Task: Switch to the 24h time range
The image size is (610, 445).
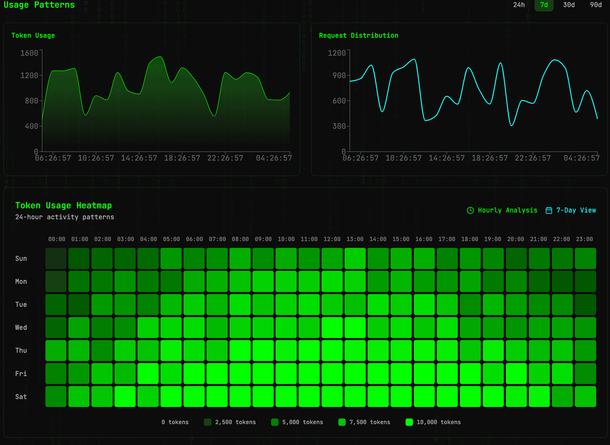Action: (x=518, y=5)
